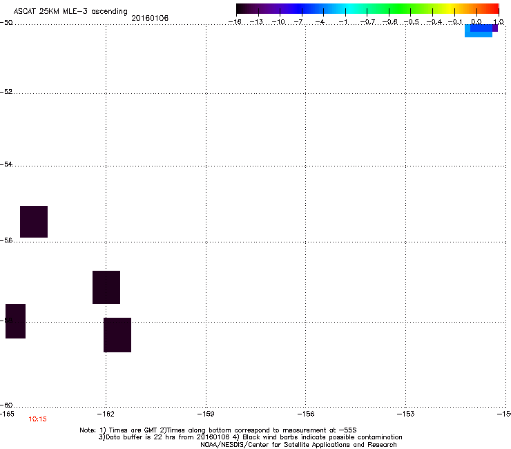Click the -0.6 color bar label
This screenshot has height=449, width=511.
pyautogui.click(x=389, y=22)
